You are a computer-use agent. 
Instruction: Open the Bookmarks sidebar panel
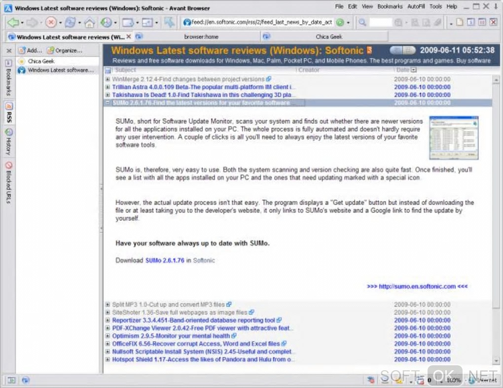[9, 77]
